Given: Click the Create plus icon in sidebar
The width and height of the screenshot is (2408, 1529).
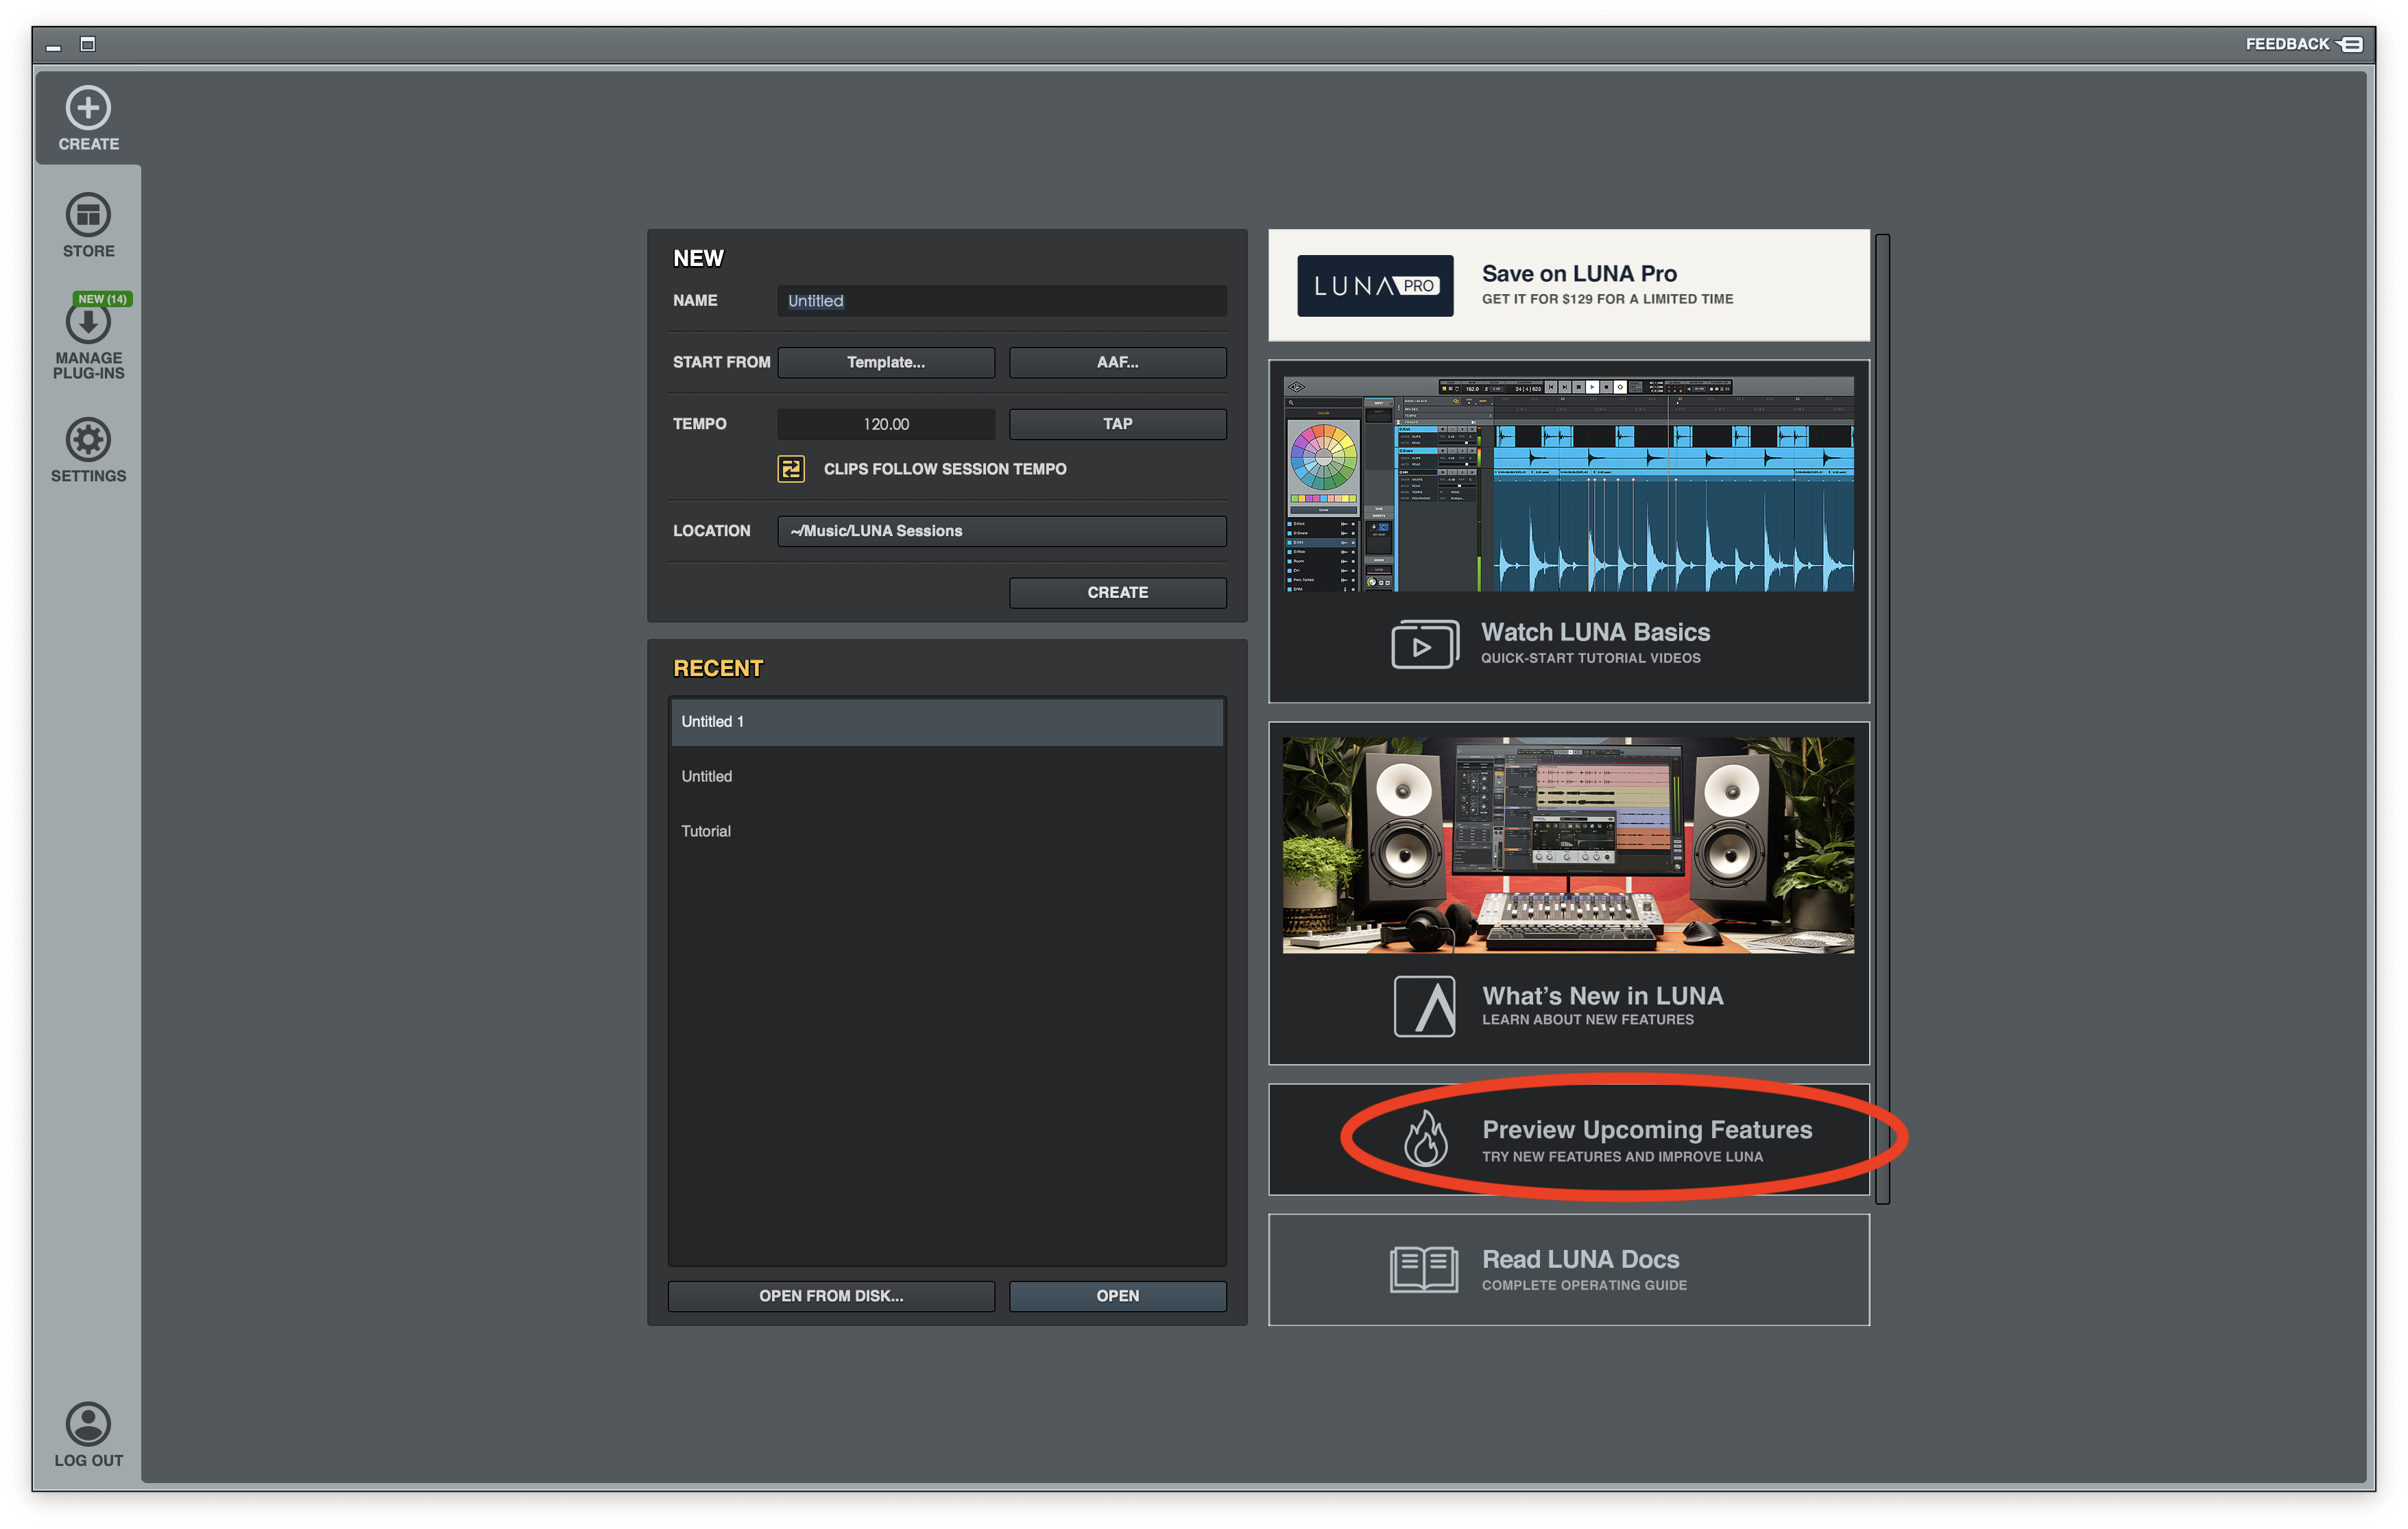Looking at the screenshot, I should point(88,108).
